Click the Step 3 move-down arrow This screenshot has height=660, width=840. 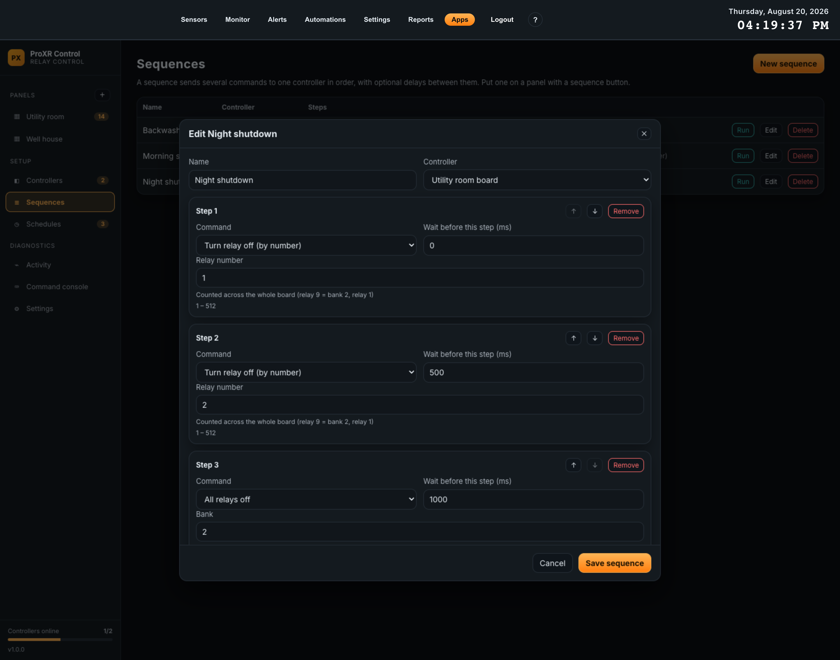[595, 465]
